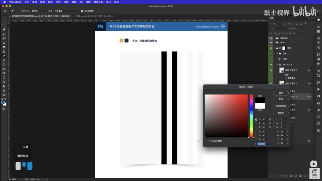Select the R radio button in color picker
322x181 pixels.
tap(256, 132)
